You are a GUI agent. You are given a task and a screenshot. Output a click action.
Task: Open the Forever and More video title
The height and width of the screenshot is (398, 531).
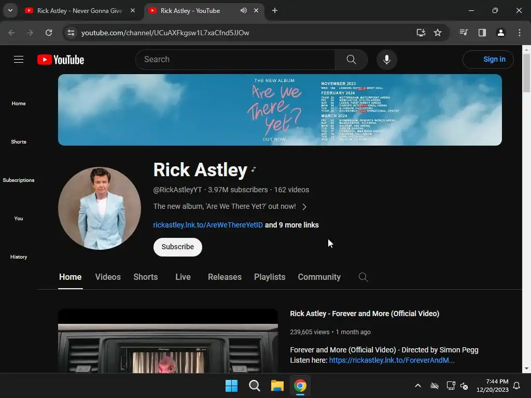365,314
